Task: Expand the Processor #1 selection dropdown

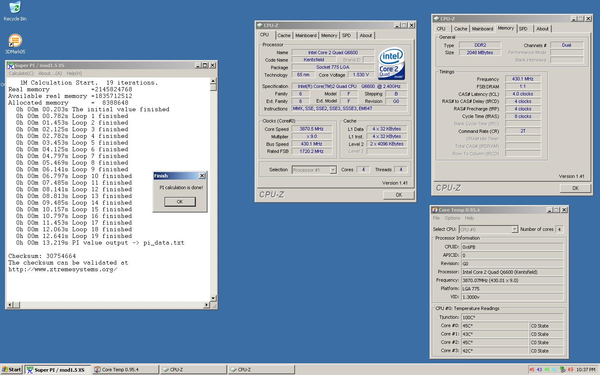Action: (333, 170)
